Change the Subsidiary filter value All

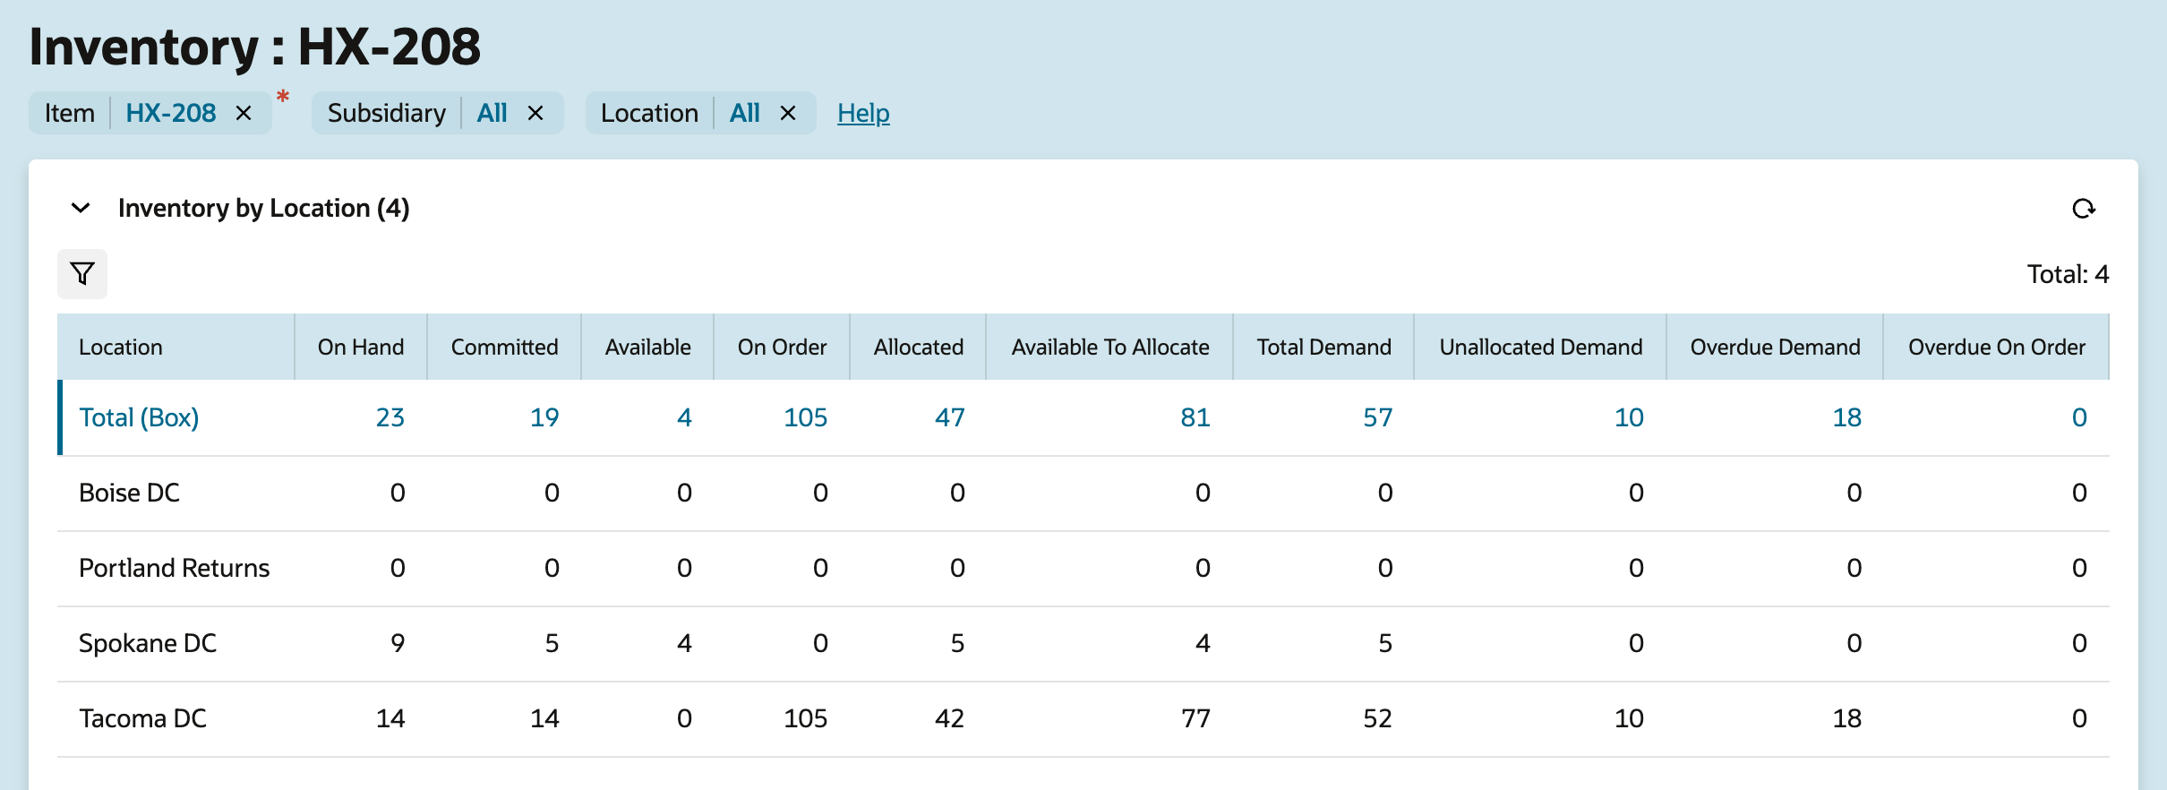coord(492,114)
